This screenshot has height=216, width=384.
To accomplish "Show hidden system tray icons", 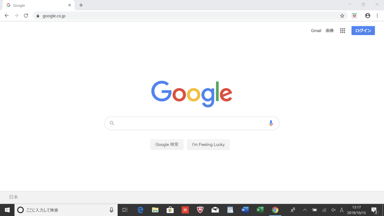I will [x=305, y=210].
